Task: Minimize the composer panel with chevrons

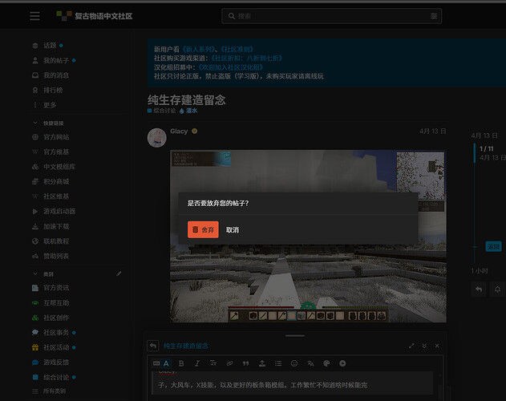Action: (x=424, y=346)
